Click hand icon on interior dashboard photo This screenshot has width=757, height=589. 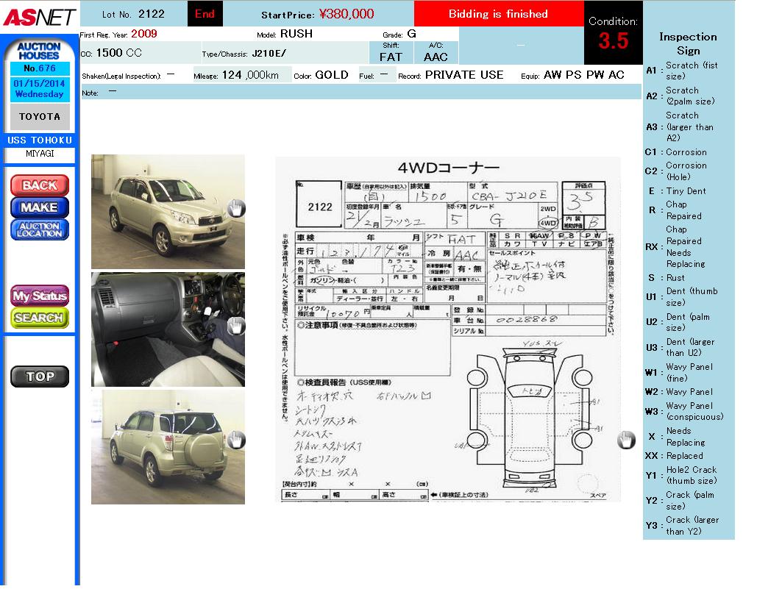click(x=235, y=325)
